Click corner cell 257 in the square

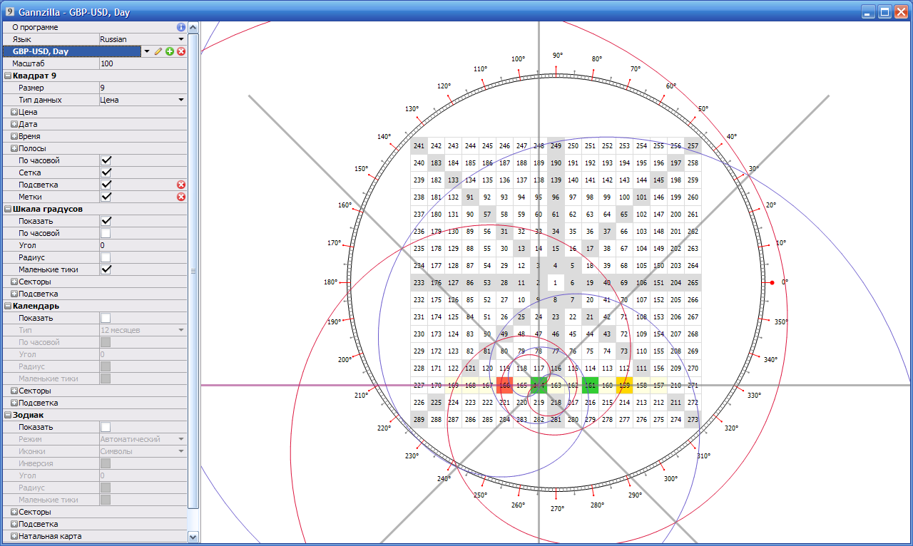click(693, 146)
